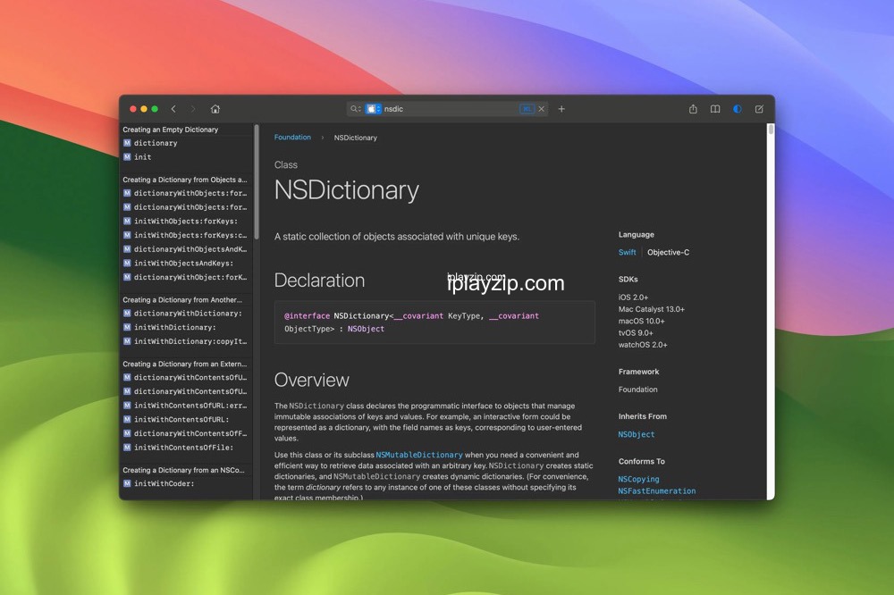Open the home page icon
894x595 pixels.
(x=215, y=109)
